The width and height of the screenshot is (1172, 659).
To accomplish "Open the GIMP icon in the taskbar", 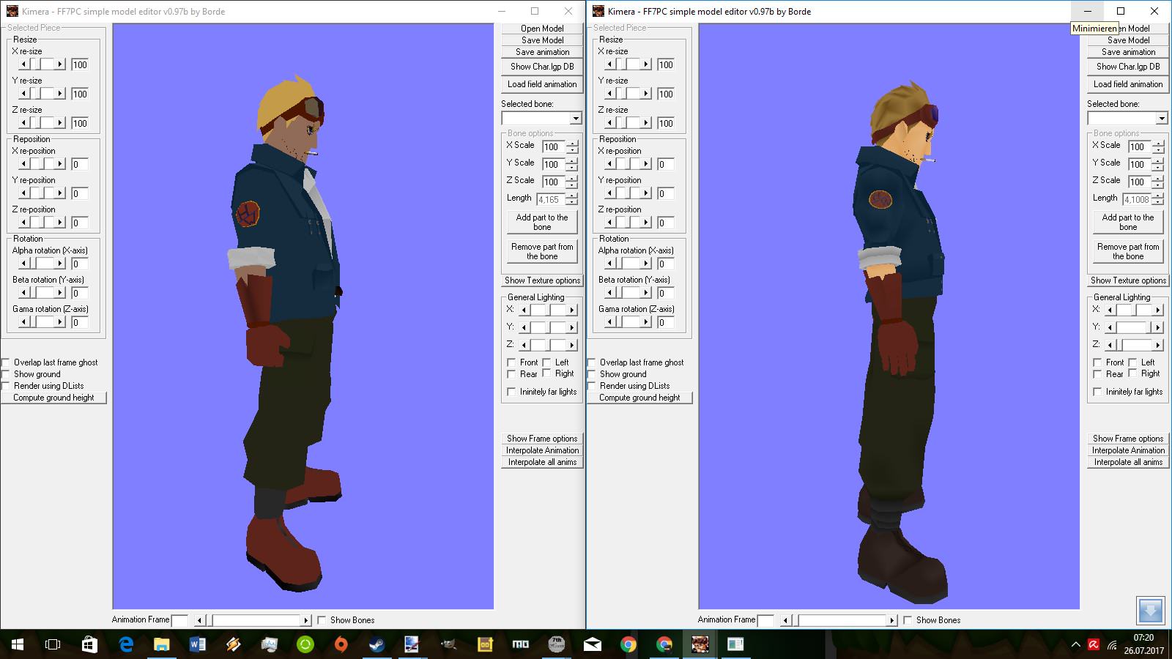I will click(448, 644).
